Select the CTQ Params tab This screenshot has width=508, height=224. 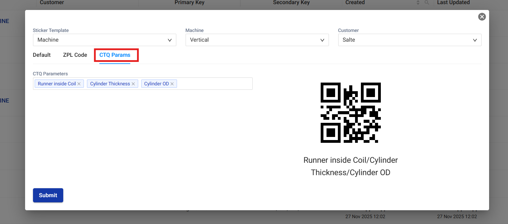click(x=115, y=55)
